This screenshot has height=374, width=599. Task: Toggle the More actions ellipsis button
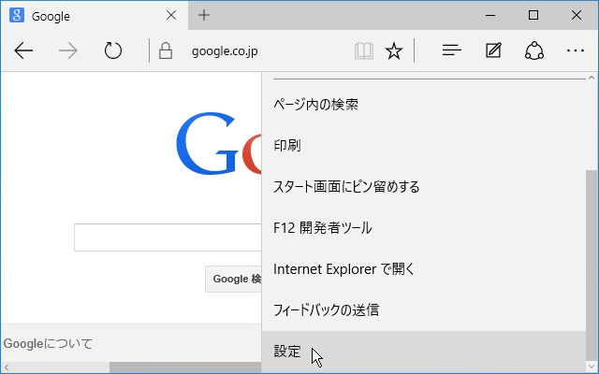point(576,50)
